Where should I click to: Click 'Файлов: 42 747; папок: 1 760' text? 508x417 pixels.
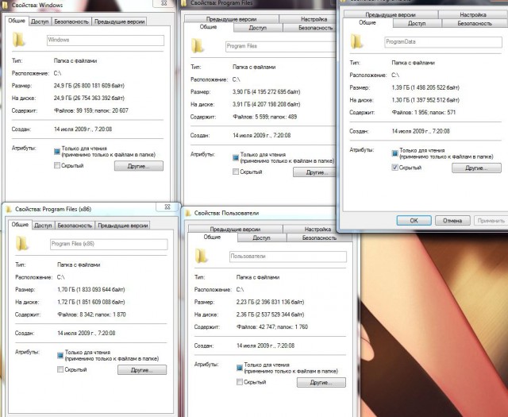(x=272, y=327)
